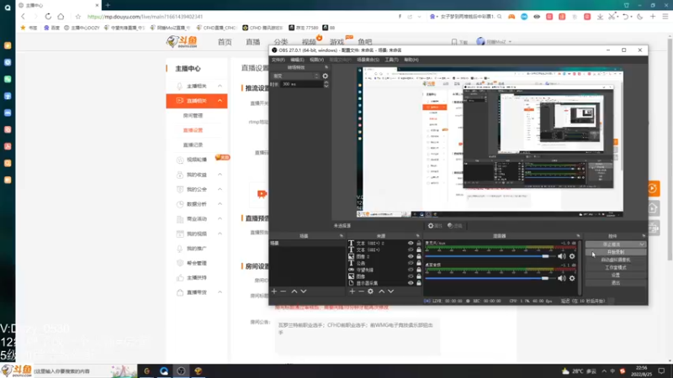Toggle the lock on 文本 (GDI+) 2 source

[x=419, y=244]
